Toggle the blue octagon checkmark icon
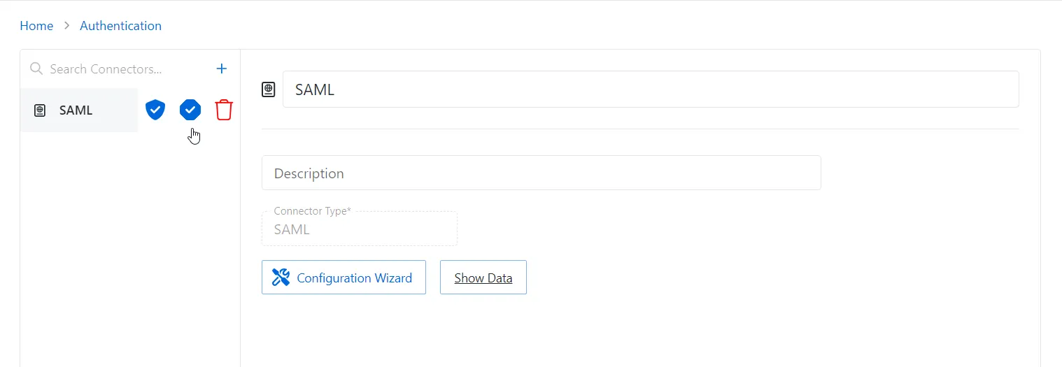 coord(190,110)
